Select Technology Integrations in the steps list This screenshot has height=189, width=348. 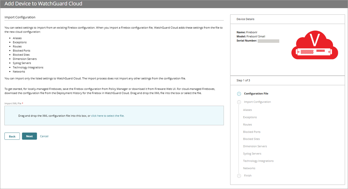(x=258, y=161)
